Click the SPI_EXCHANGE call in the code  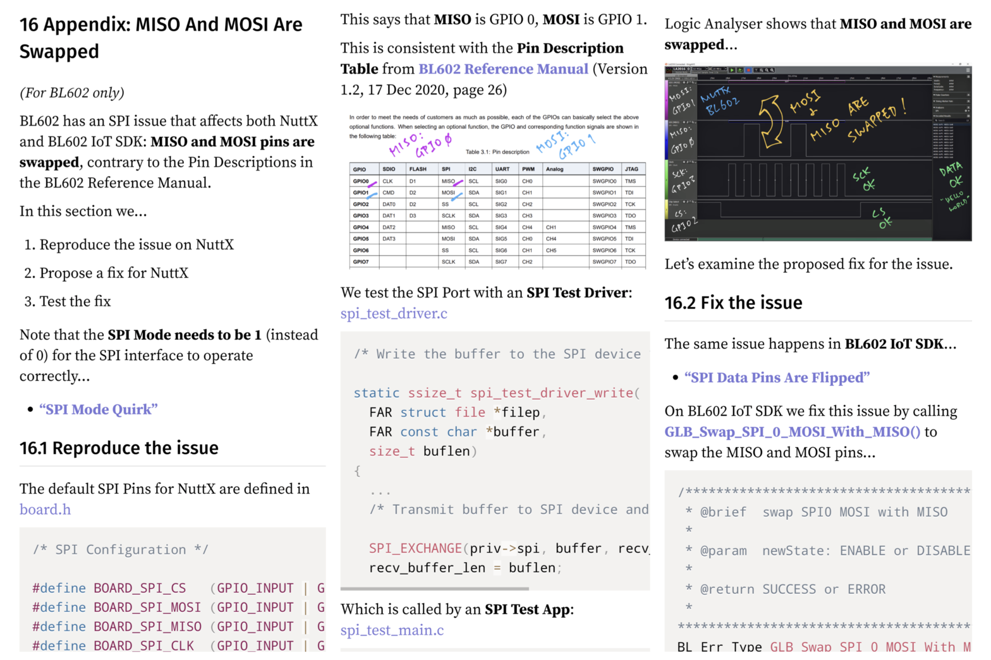[415, 548]
